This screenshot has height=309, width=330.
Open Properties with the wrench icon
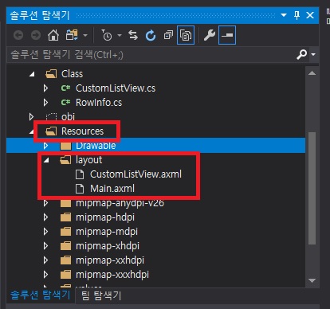tap(210, 35)
